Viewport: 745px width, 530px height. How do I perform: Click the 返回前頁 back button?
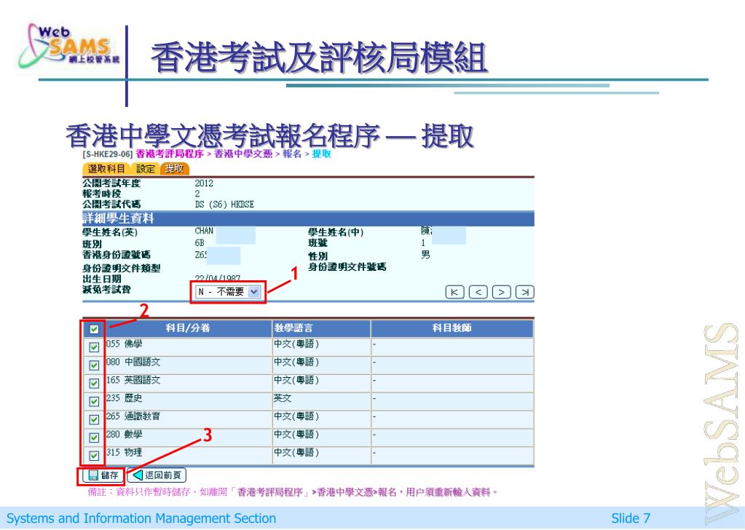[x=157, y=475]
